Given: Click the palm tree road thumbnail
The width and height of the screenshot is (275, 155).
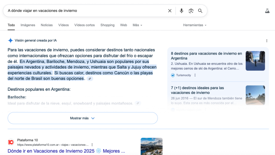Looking at the screenshot, I should click(255, 95).
